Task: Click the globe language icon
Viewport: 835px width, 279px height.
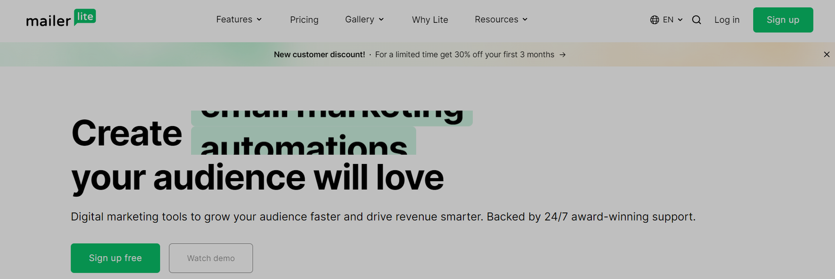Action: [x=654, y=20]
